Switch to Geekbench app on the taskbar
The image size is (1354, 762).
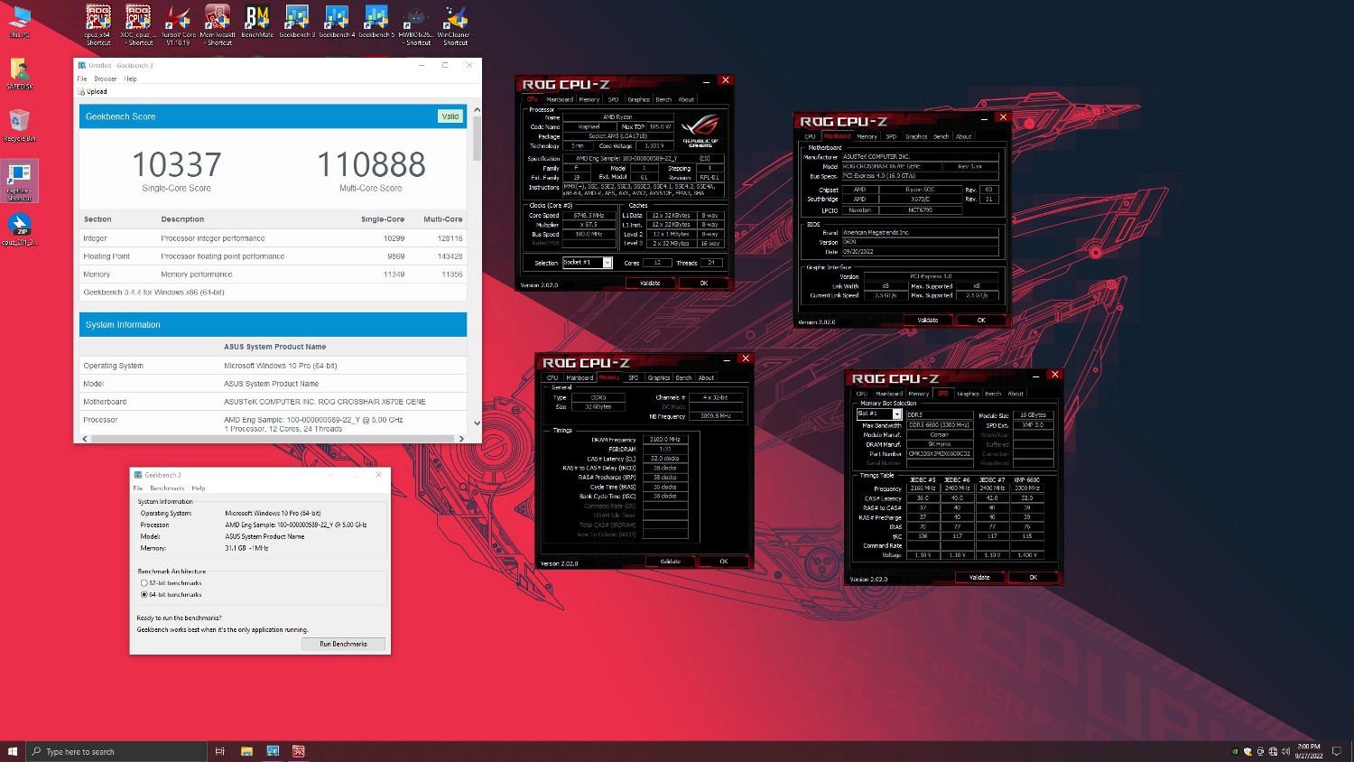273,751
